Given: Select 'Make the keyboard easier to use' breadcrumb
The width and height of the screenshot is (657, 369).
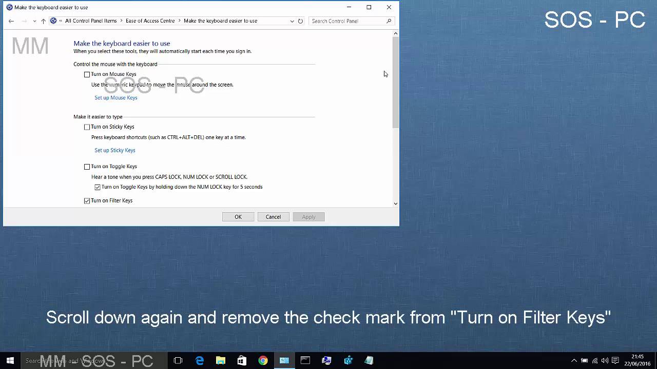Looking at the screenshot, I should [220, 21].
